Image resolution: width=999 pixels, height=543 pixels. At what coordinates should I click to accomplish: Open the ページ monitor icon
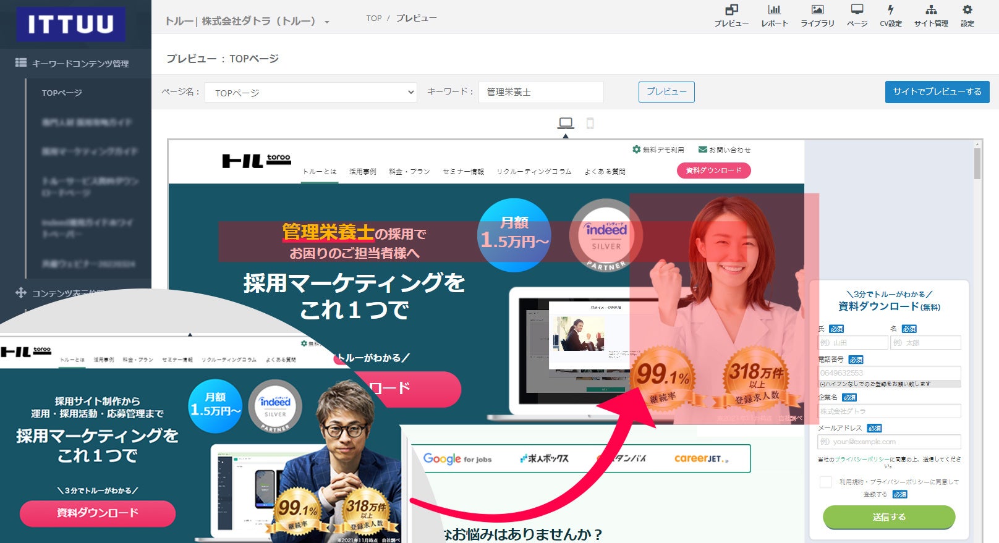857,10
